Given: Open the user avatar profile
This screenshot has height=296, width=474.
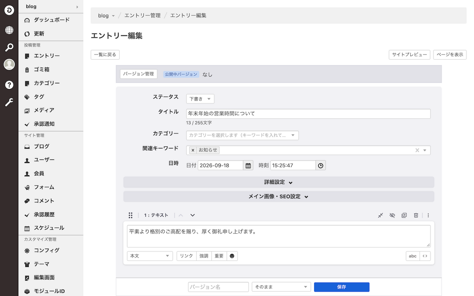Looking at the screenshot, I should point(9,64).
